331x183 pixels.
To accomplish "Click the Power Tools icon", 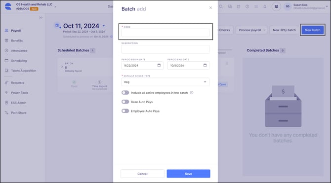I will coord(6,93).
